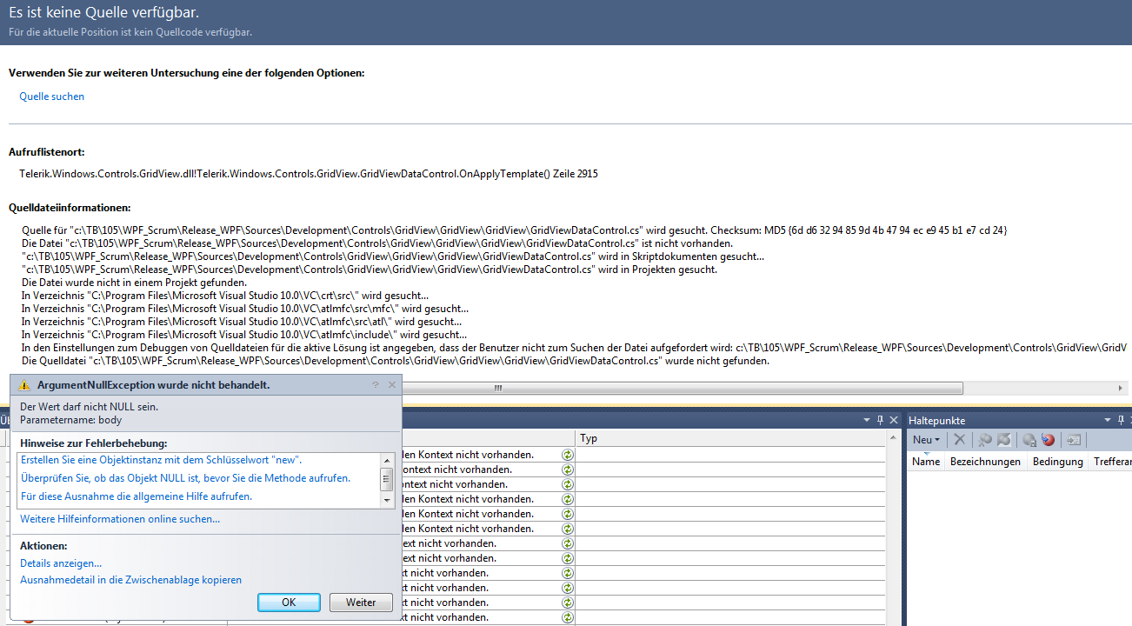Click the Delete breakpoint X icon in Haltepunkte toolbar

959,440
